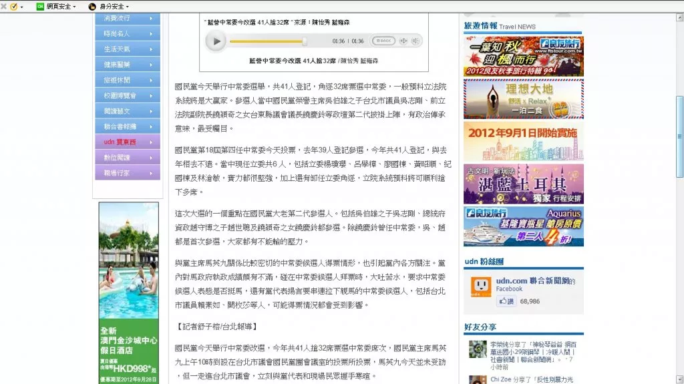Click the udn 粉絲團 section heading
The image size is (684, 384).
(484, 261)
